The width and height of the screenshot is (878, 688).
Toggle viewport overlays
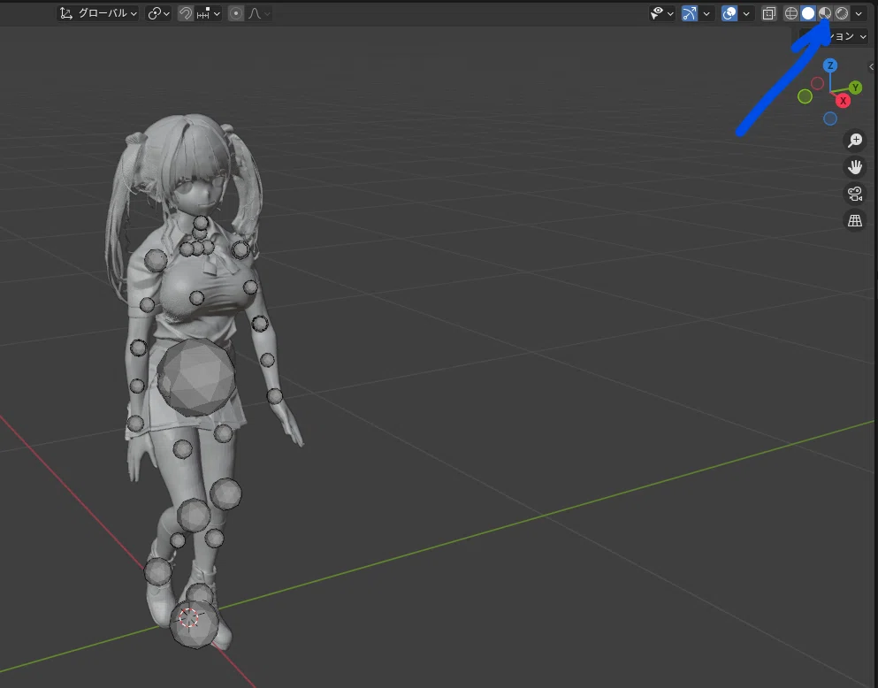(x=729, y=13)
